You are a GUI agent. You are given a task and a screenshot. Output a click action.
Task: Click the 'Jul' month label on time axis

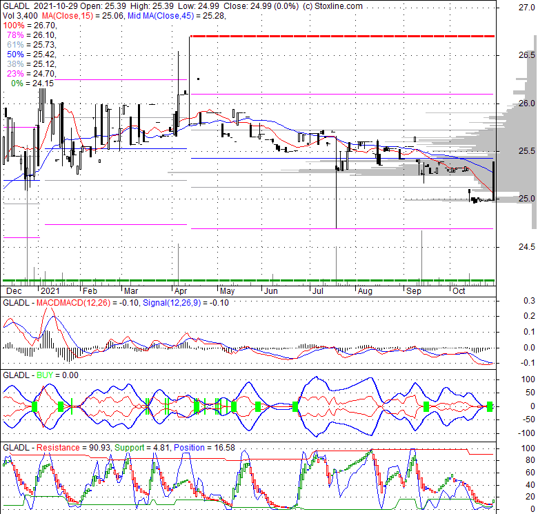pos(318,291)
